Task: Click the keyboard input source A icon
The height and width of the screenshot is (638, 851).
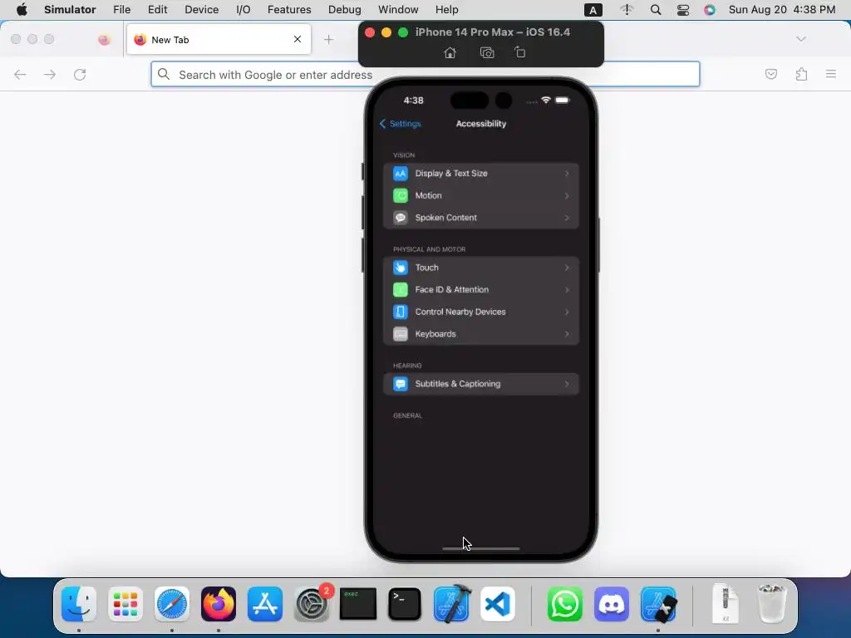Action: [593, 10]
